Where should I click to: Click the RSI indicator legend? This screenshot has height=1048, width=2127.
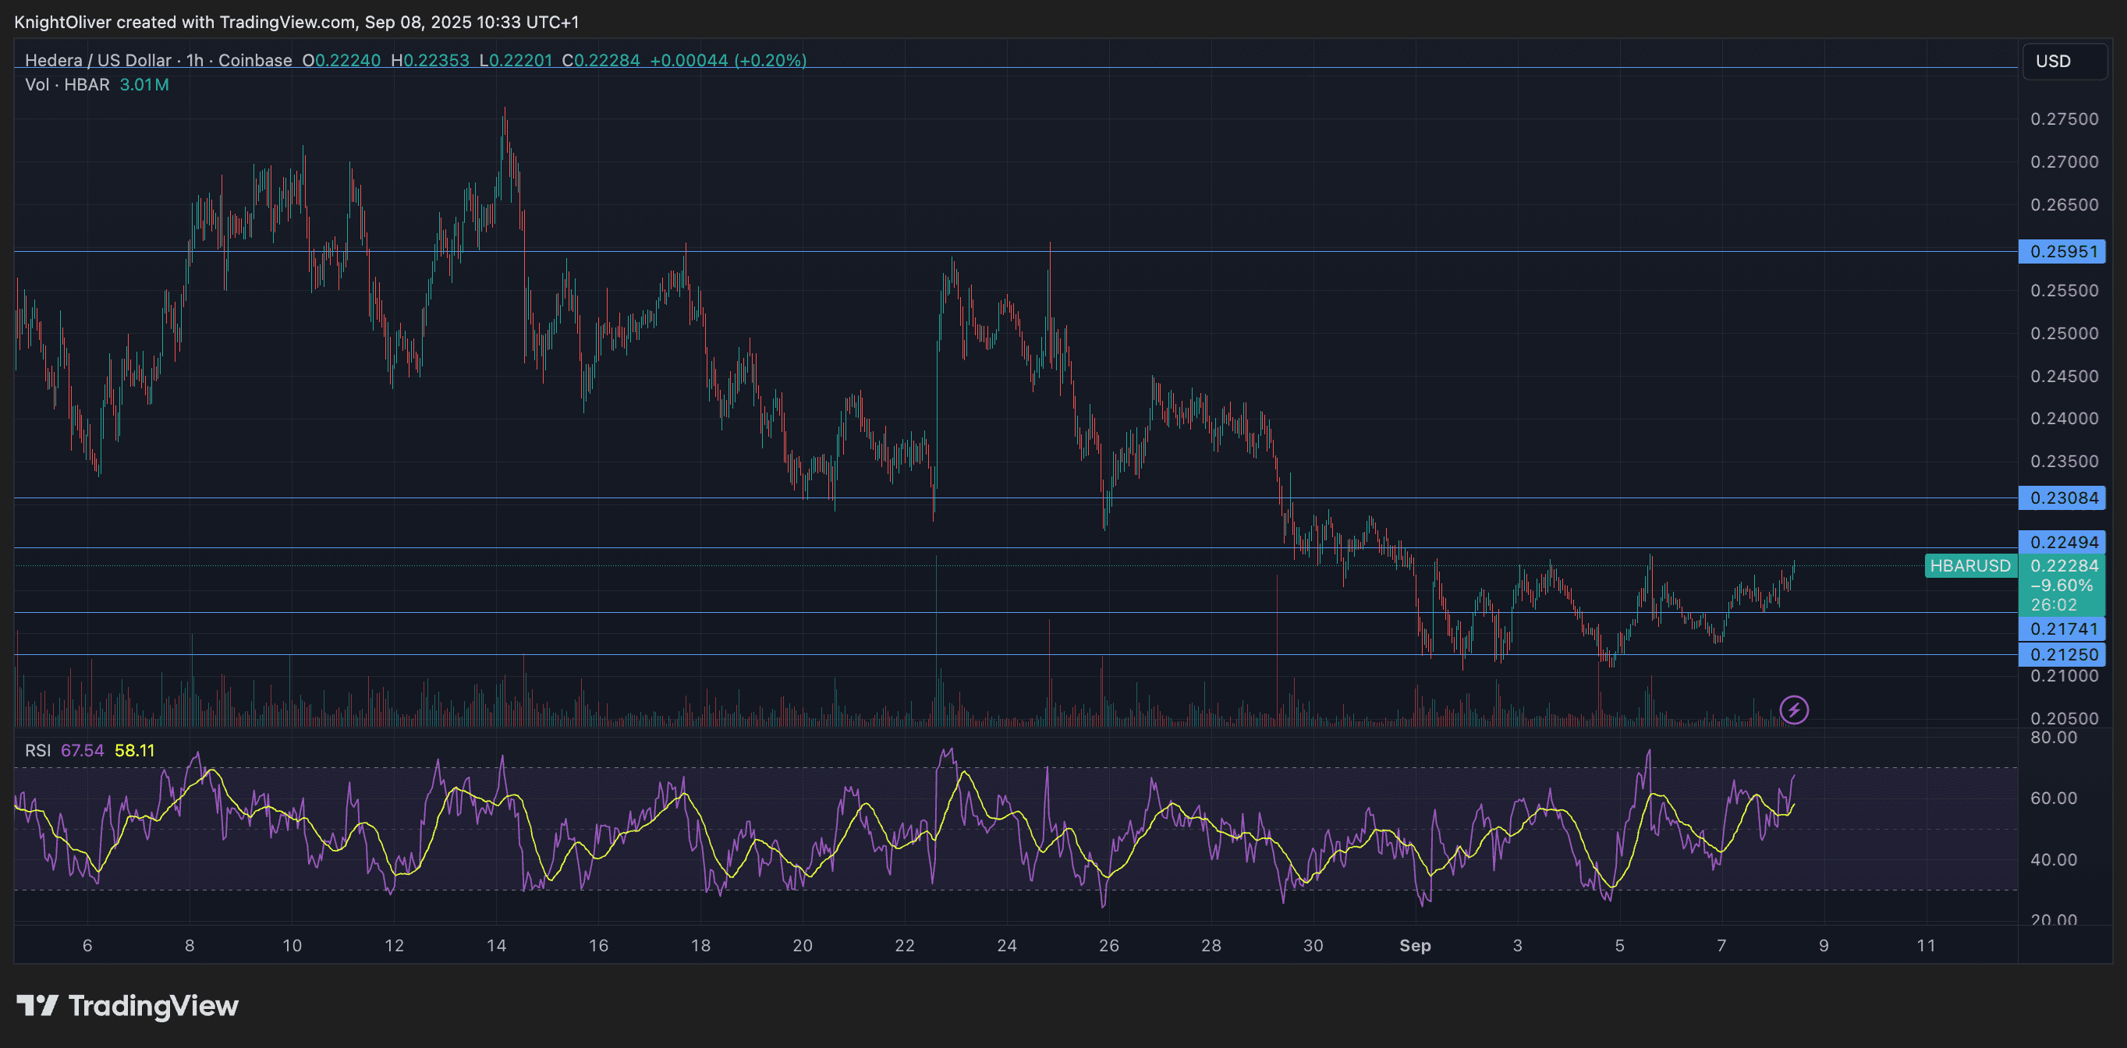[x=40, y=750]
